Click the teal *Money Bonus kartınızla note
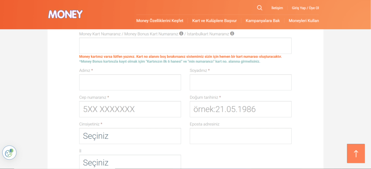The image size is (371, 169). point(170,61)
